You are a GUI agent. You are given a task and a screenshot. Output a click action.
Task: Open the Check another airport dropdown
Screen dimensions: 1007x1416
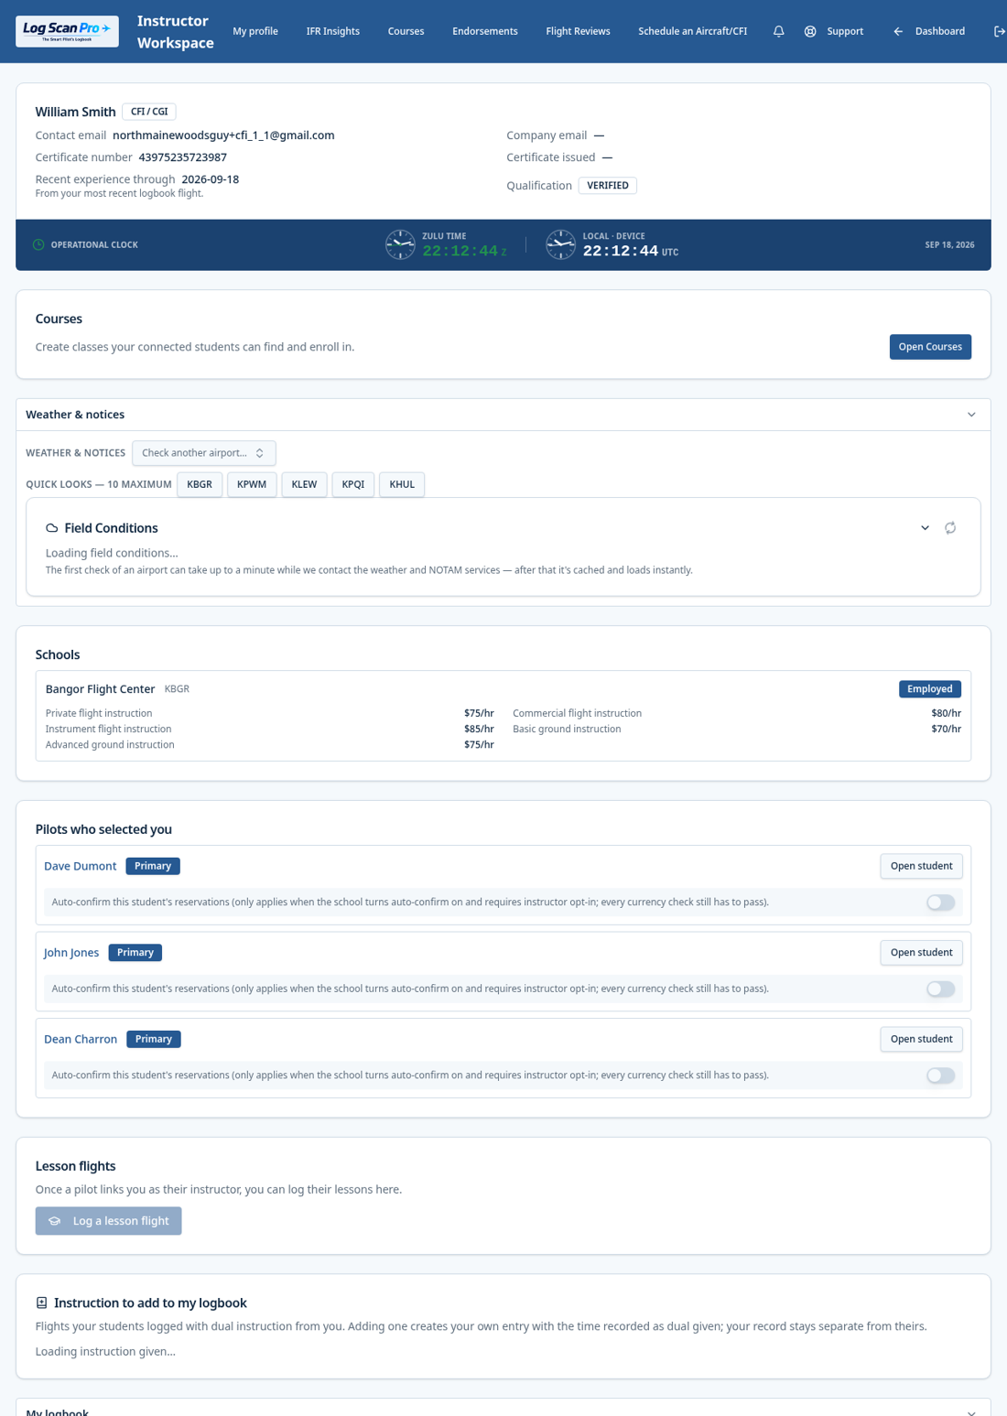tap(203, 453)
